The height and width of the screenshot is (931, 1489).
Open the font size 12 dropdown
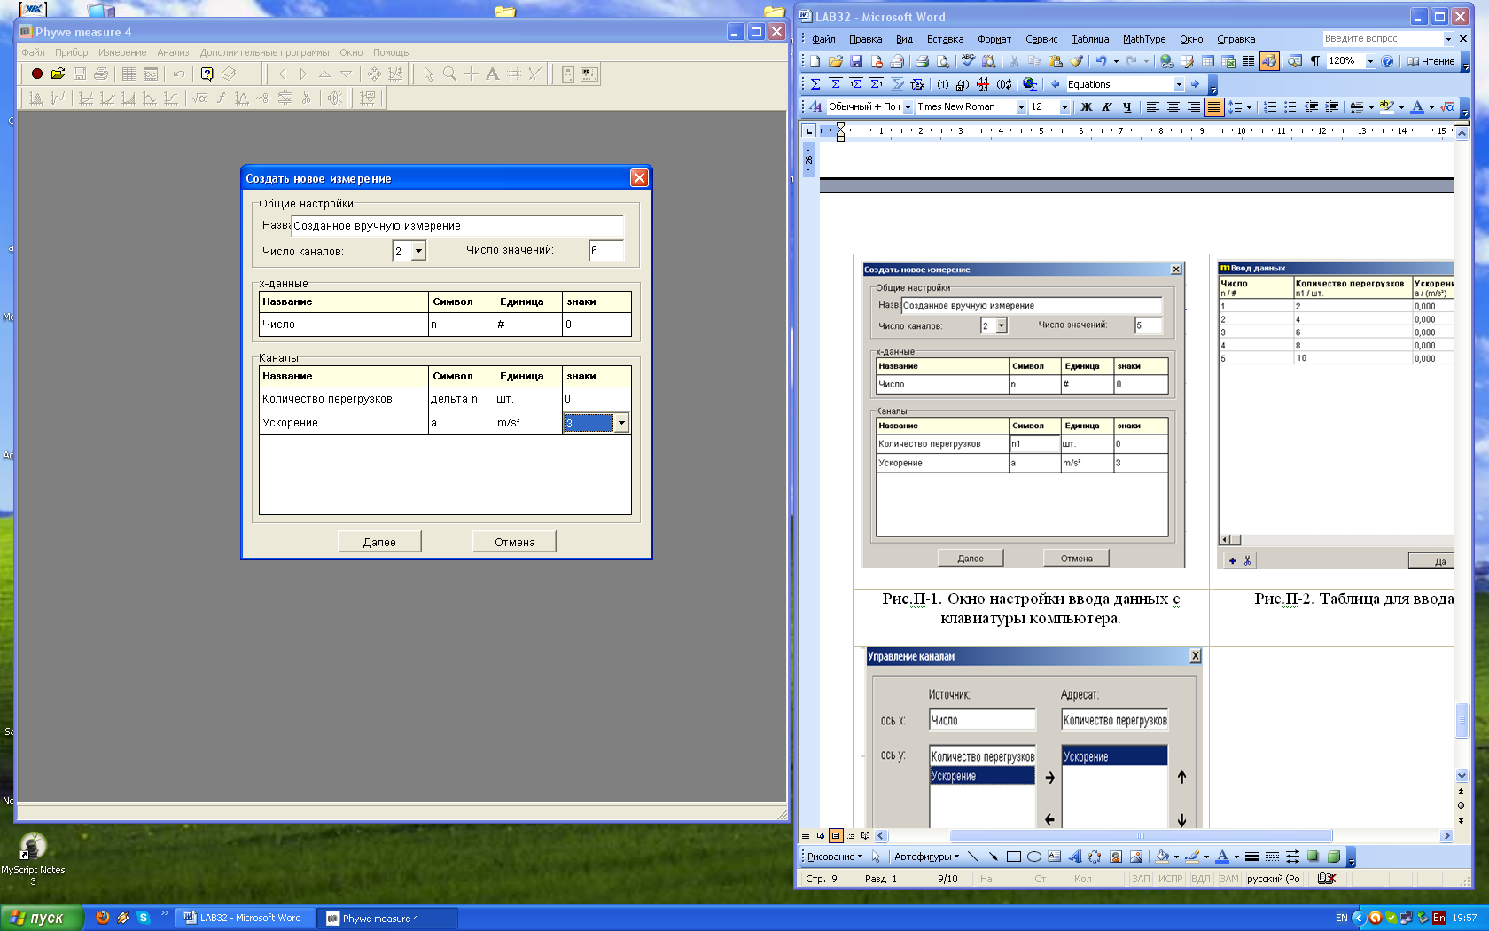1064,107
